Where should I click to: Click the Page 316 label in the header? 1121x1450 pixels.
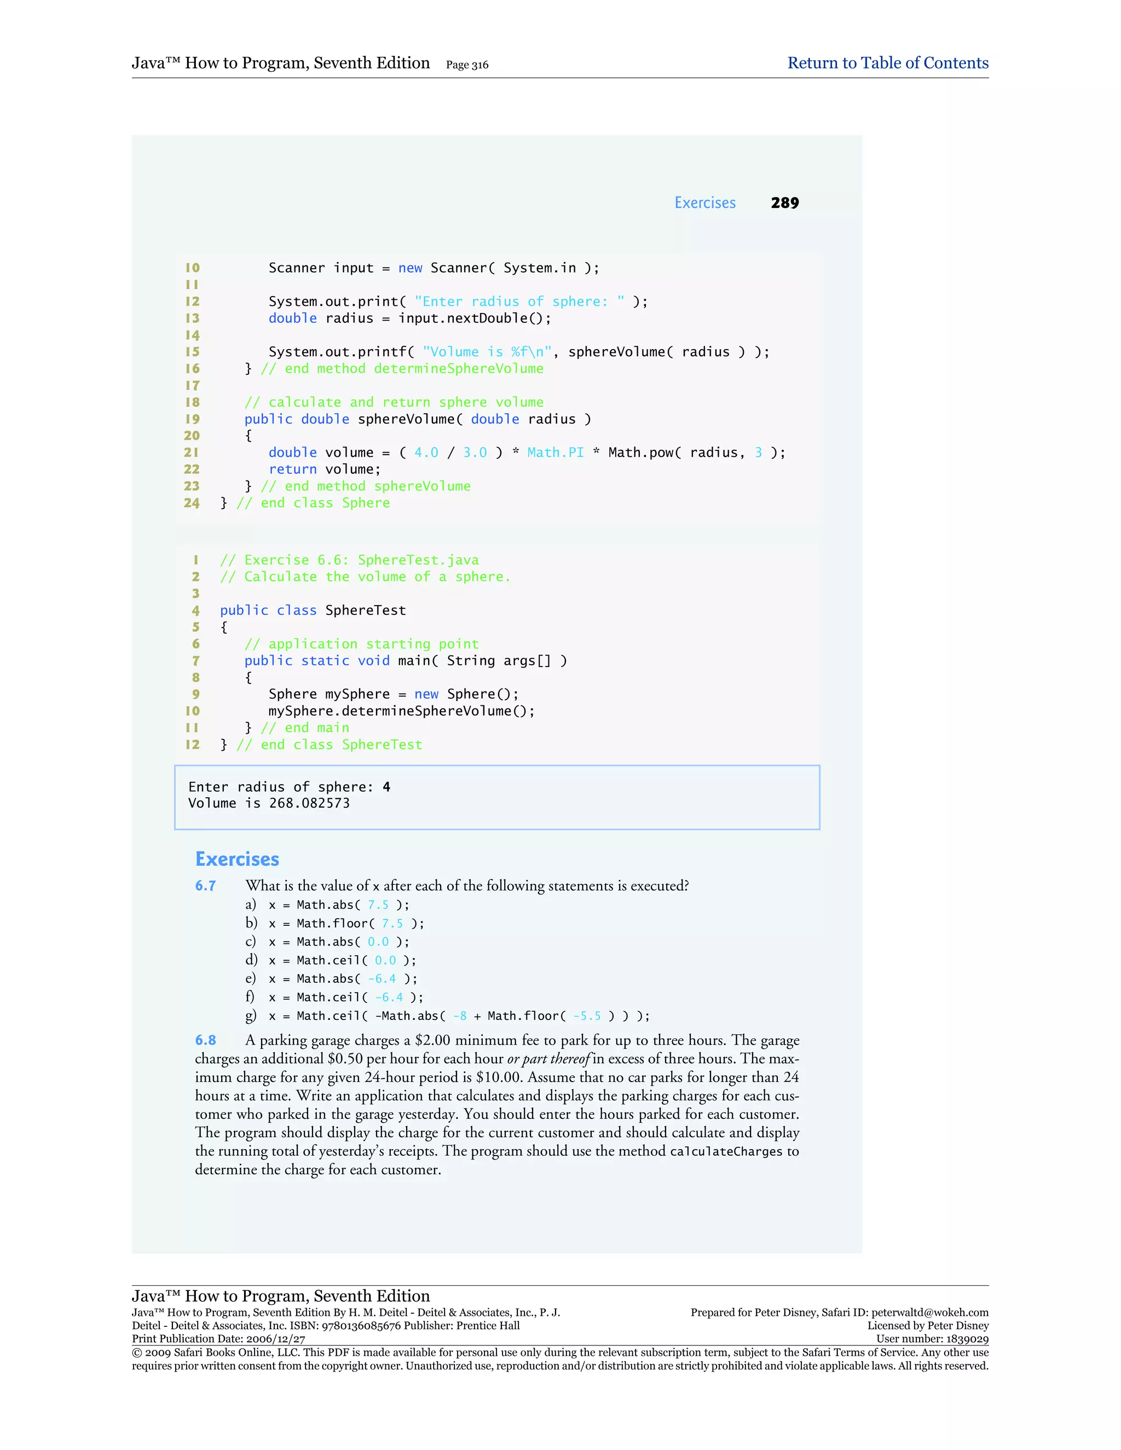click(467, 65)
